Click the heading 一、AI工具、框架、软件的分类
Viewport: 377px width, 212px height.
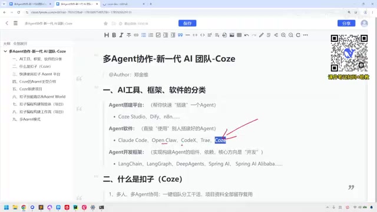point(154,90)
